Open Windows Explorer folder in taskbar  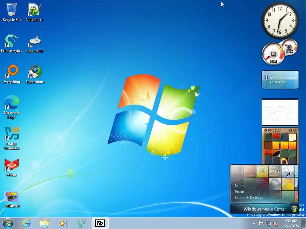click(x=45, y=223)
